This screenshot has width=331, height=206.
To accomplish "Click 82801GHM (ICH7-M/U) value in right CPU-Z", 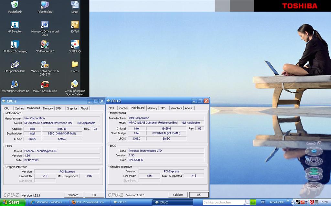I will coord(166,133).
